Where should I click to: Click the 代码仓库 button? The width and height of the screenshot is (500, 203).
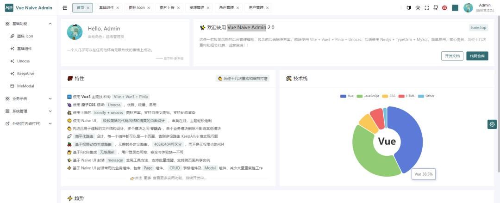(477, 56)
